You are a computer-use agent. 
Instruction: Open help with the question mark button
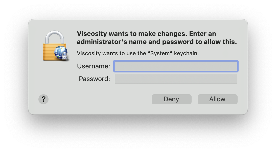coord(43,99)
